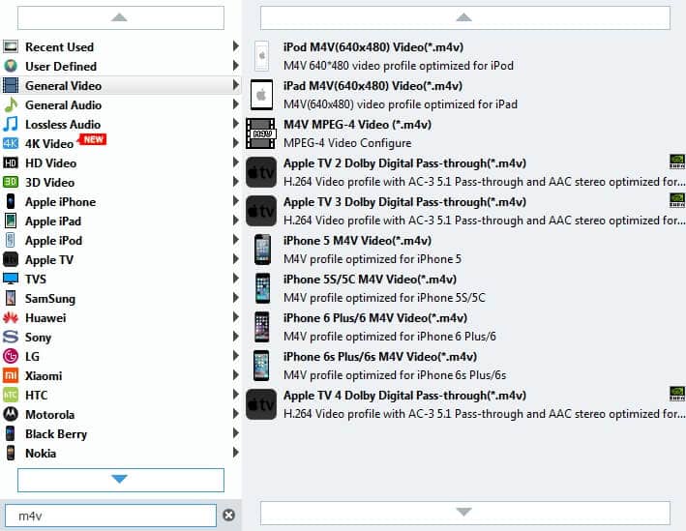Expand the Nokia submenu arrow
Viewport: 686px width, 531px height.
(x=235, y=453)
